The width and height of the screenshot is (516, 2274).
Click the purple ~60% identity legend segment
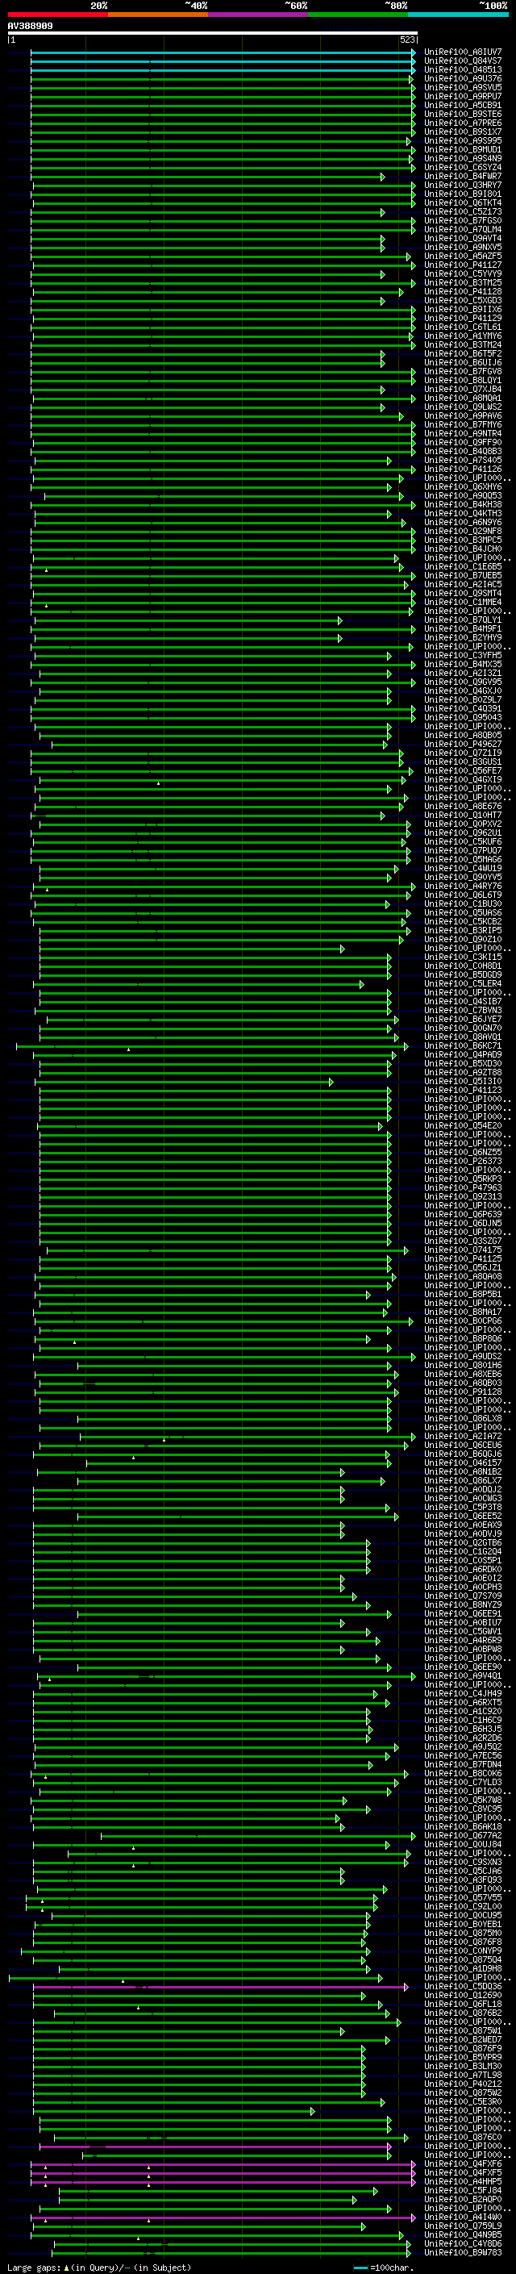pyautogui.click(x=257, y=15)
